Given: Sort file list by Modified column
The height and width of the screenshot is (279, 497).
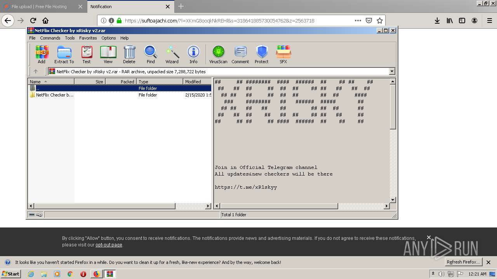Looking at the screenshot, I should click(x=197, y=81).
